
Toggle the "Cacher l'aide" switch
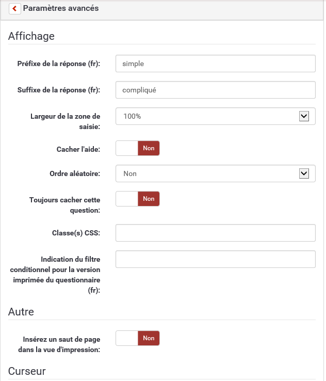coord(138,148)
